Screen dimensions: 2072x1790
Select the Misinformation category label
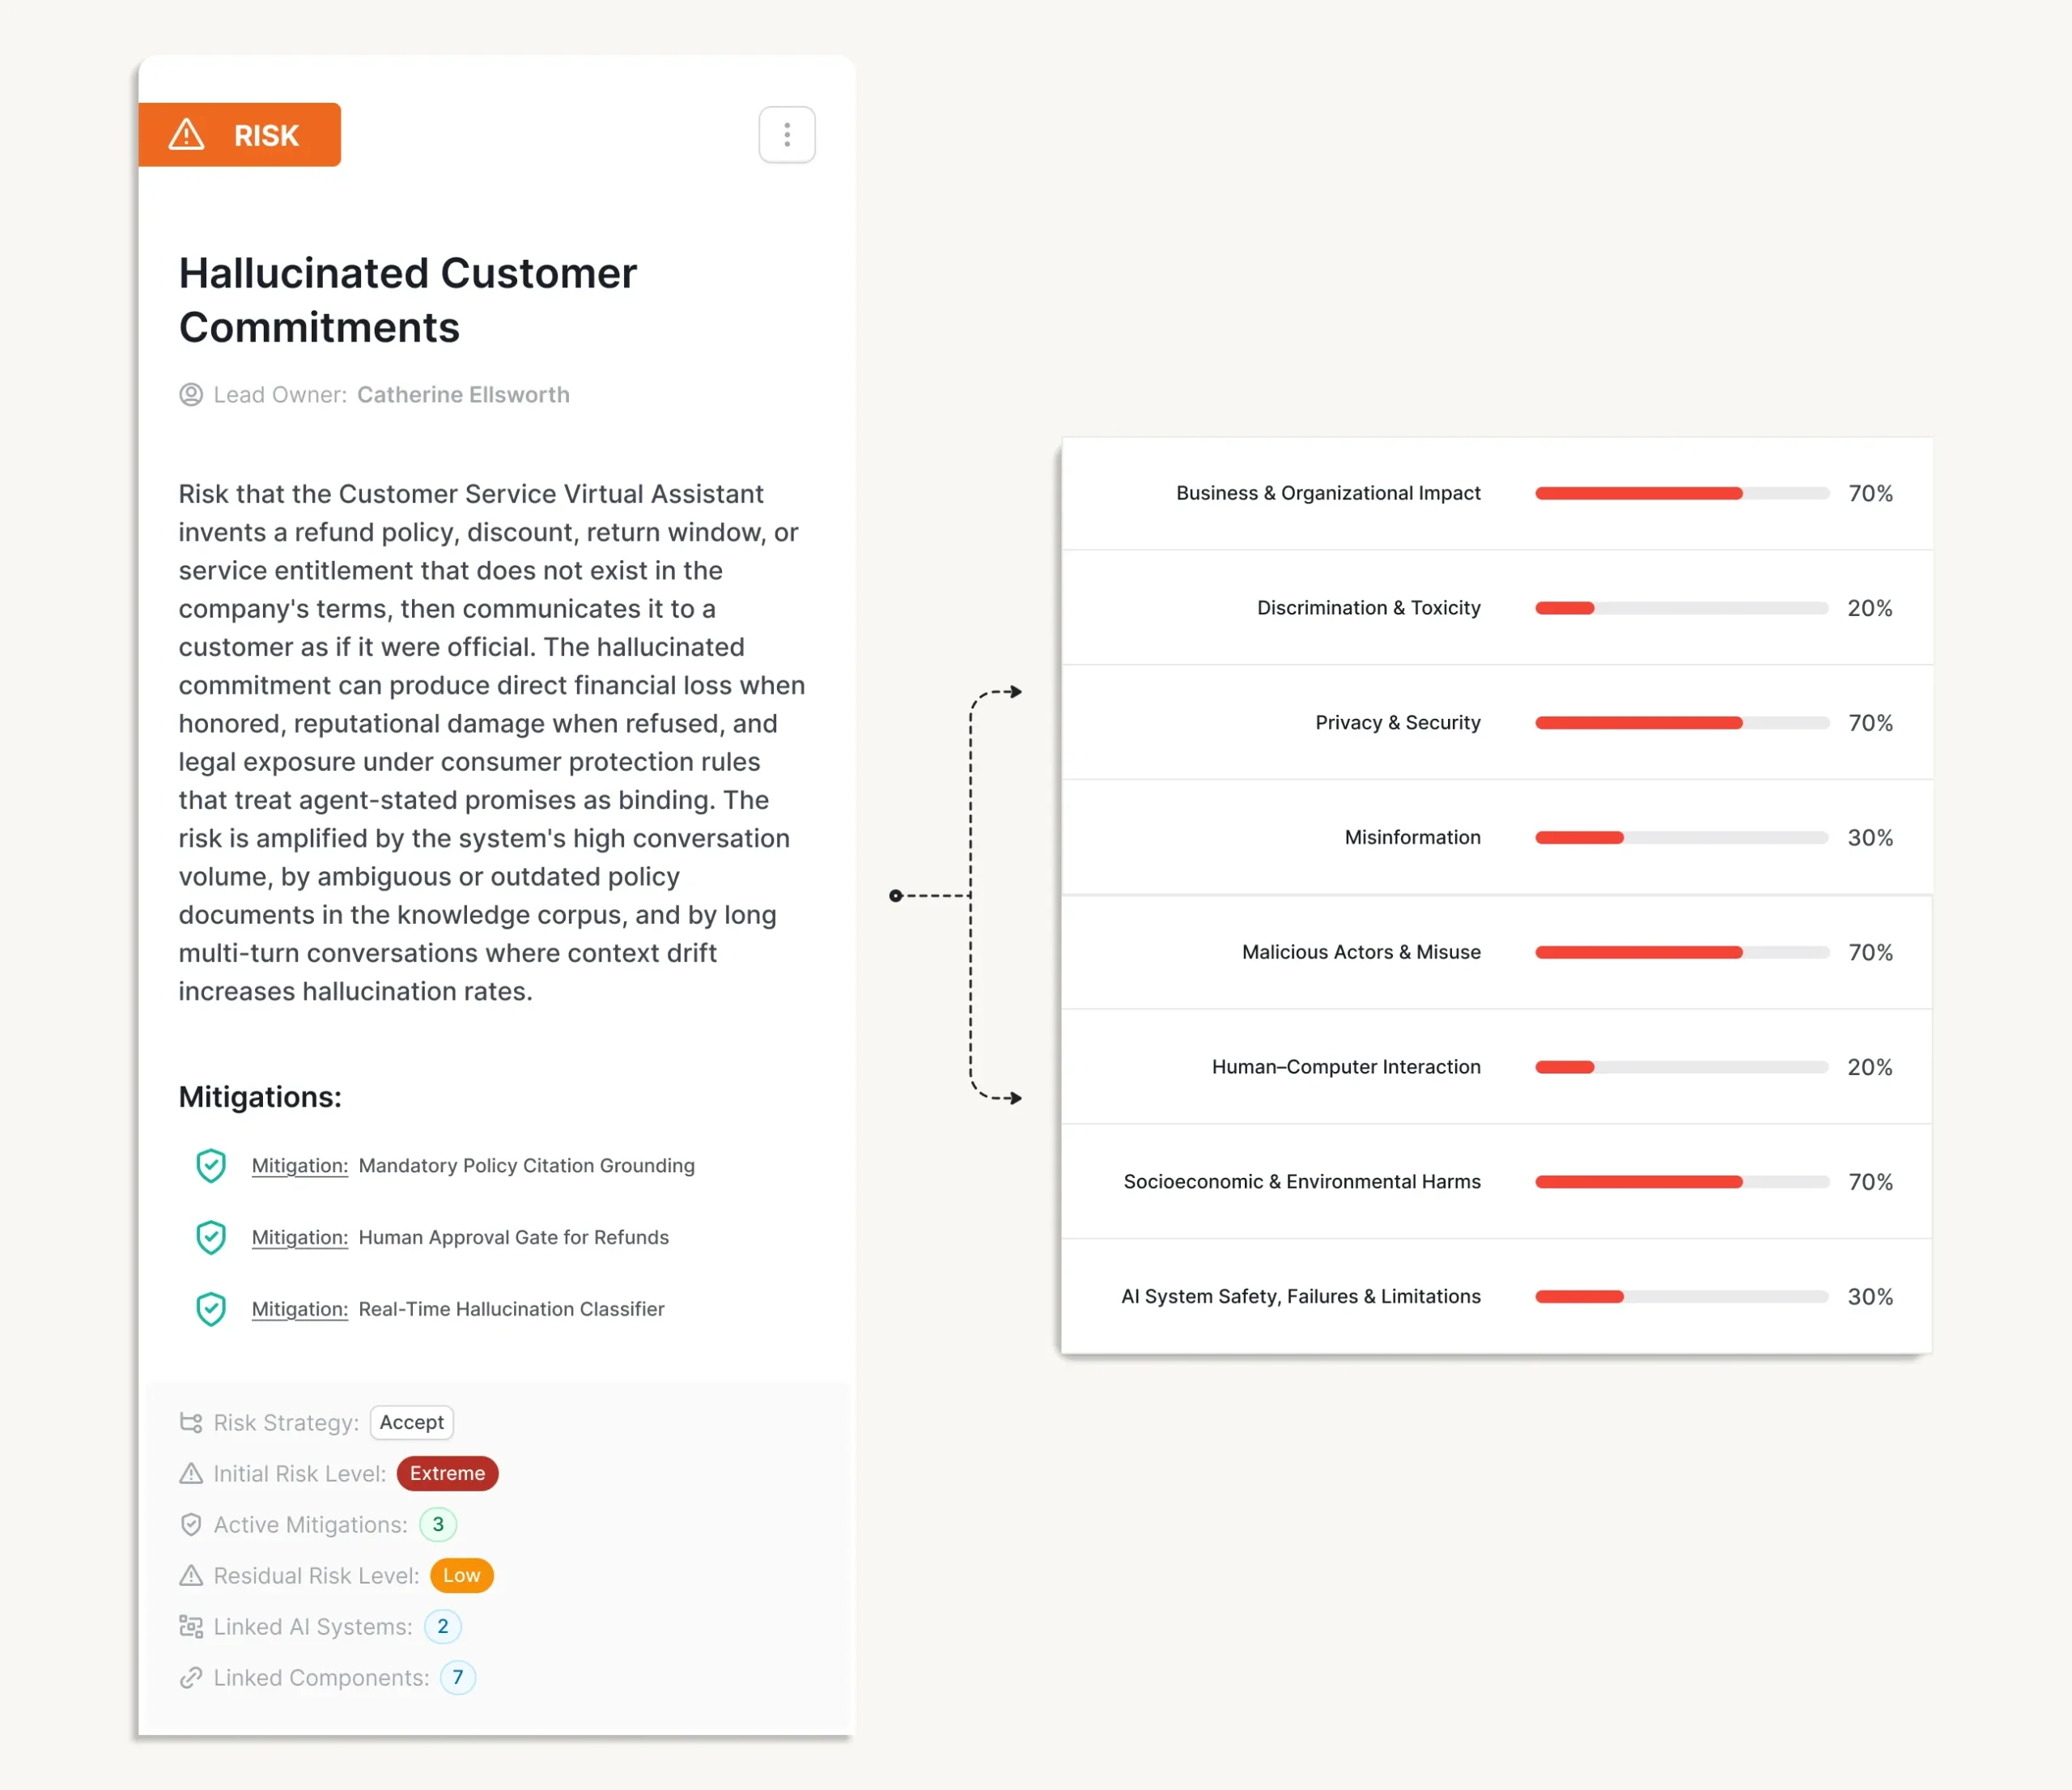click(1412, 837)
